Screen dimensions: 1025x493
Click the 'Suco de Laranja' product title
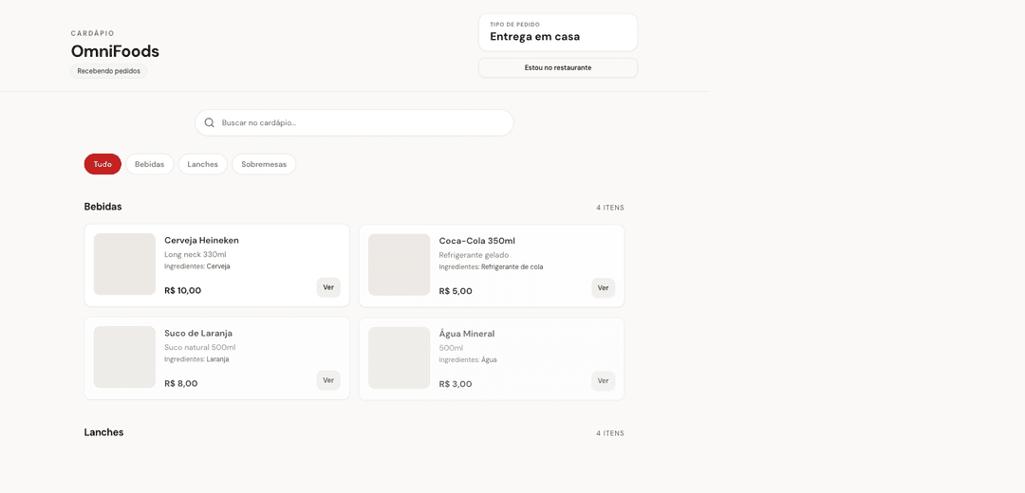198,333
